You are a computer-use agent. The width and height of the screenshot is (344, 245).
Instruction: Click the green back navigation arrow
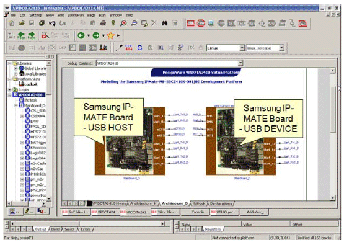coord(81,35)
